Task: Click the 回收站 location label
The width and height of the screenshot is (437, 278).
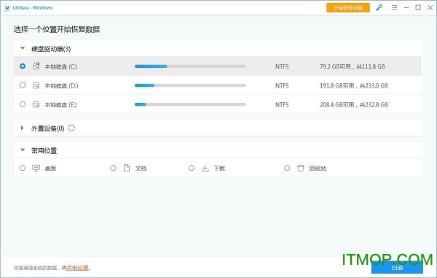Action: [318, 169]
